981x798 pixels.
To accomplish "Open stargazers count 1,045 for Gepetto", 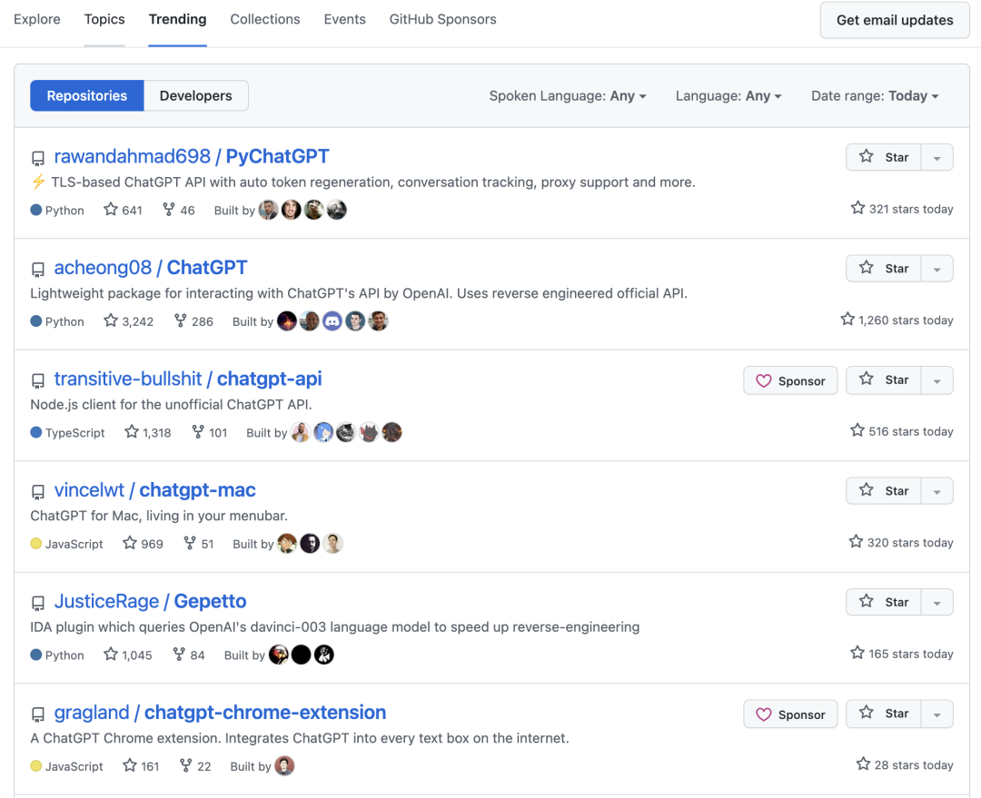I will 128,655.
